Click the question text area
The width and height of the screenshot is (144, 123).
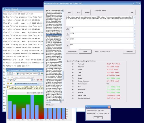click(x=100, y=21)
